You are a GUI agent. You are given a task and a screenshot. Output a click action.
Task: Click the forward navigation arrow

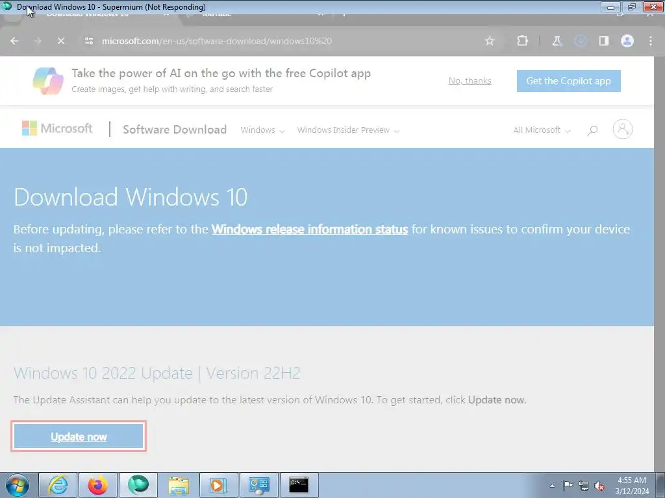(38, 41)
